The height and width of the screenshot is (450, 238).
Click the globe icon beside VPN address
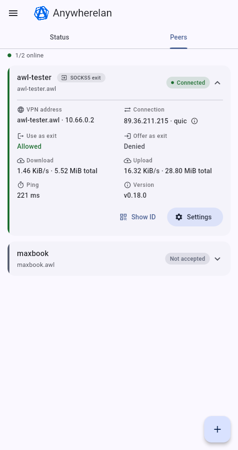coord(21,110)
